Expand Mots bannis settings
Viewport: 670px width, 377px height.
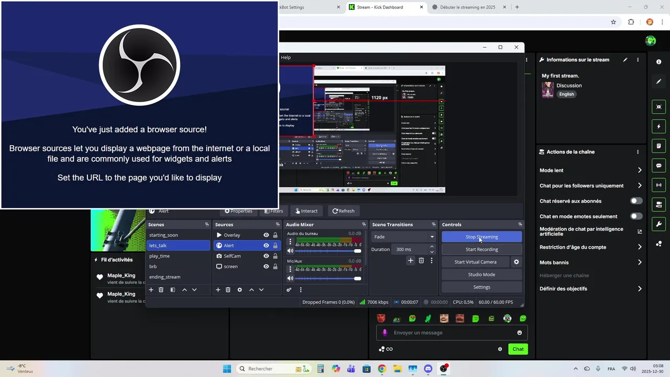[639, 262]
